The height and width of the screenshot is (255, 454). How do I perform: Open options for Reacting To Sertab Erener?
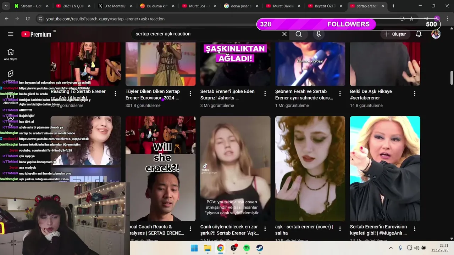point(115,93)
